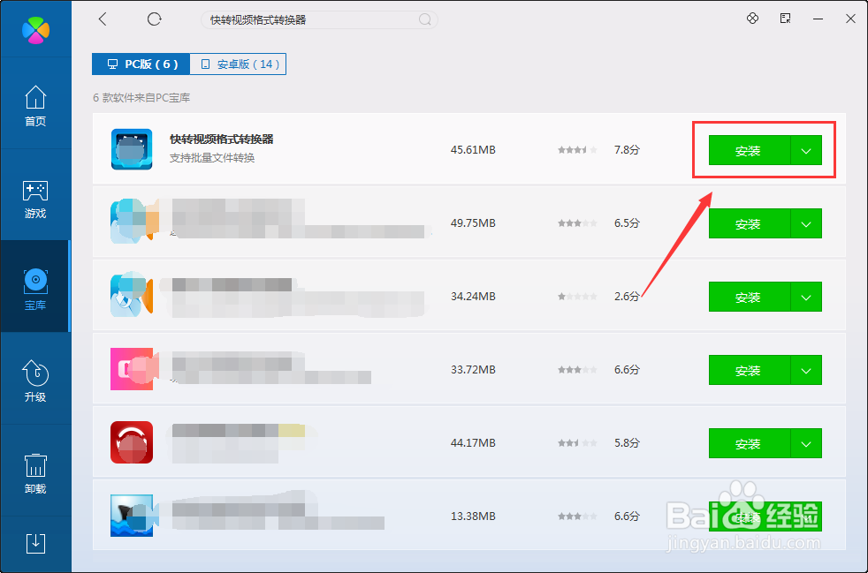Click the 支持批量文件转换 description
Screen dimensions: 868x573
pyautogui.click(x=212, y=158)
